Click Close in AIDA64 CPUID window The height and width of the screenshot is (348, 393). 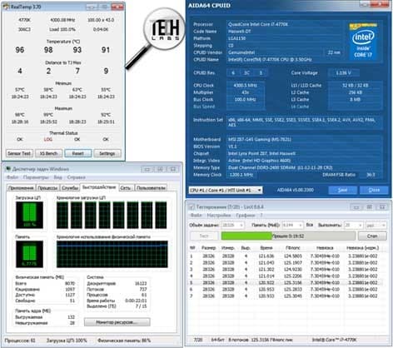click(374, 190)
